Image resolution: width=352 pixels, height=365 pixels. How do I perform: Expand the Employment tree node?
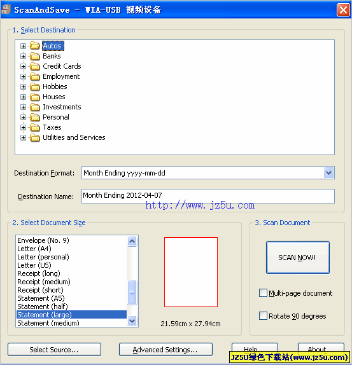tap(23, 76)
